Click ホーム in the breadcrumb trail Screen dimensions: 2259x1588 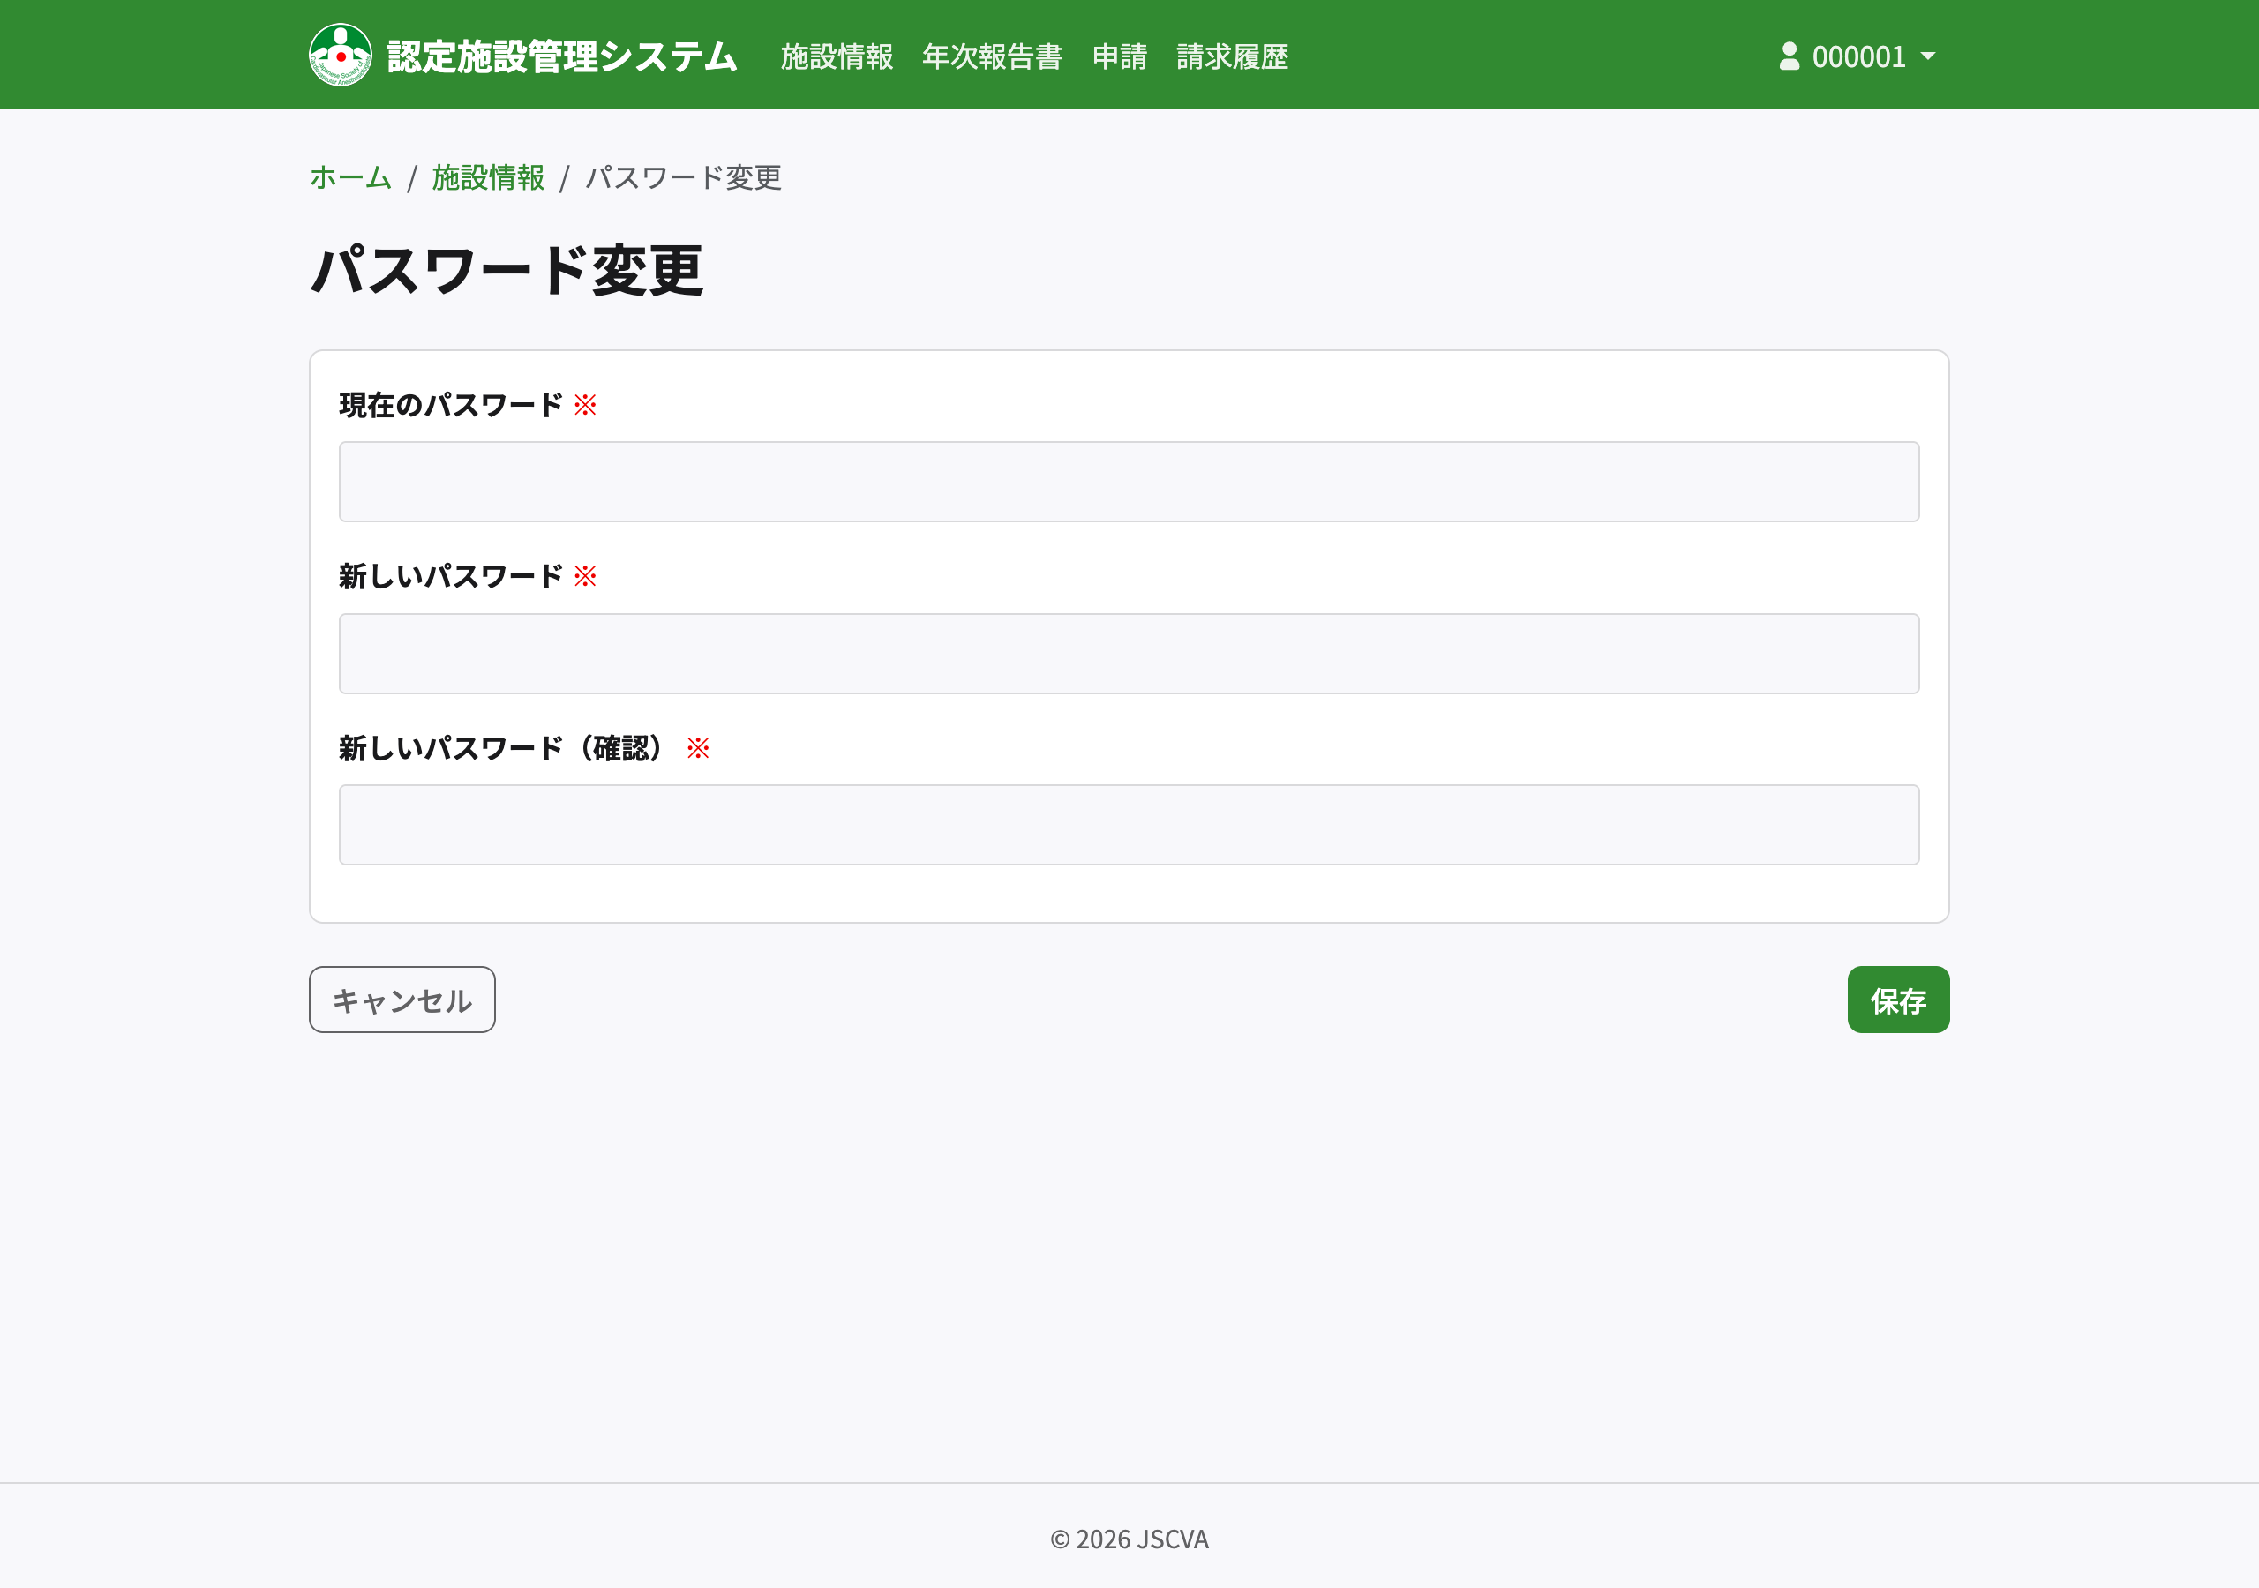pos(349,179)
